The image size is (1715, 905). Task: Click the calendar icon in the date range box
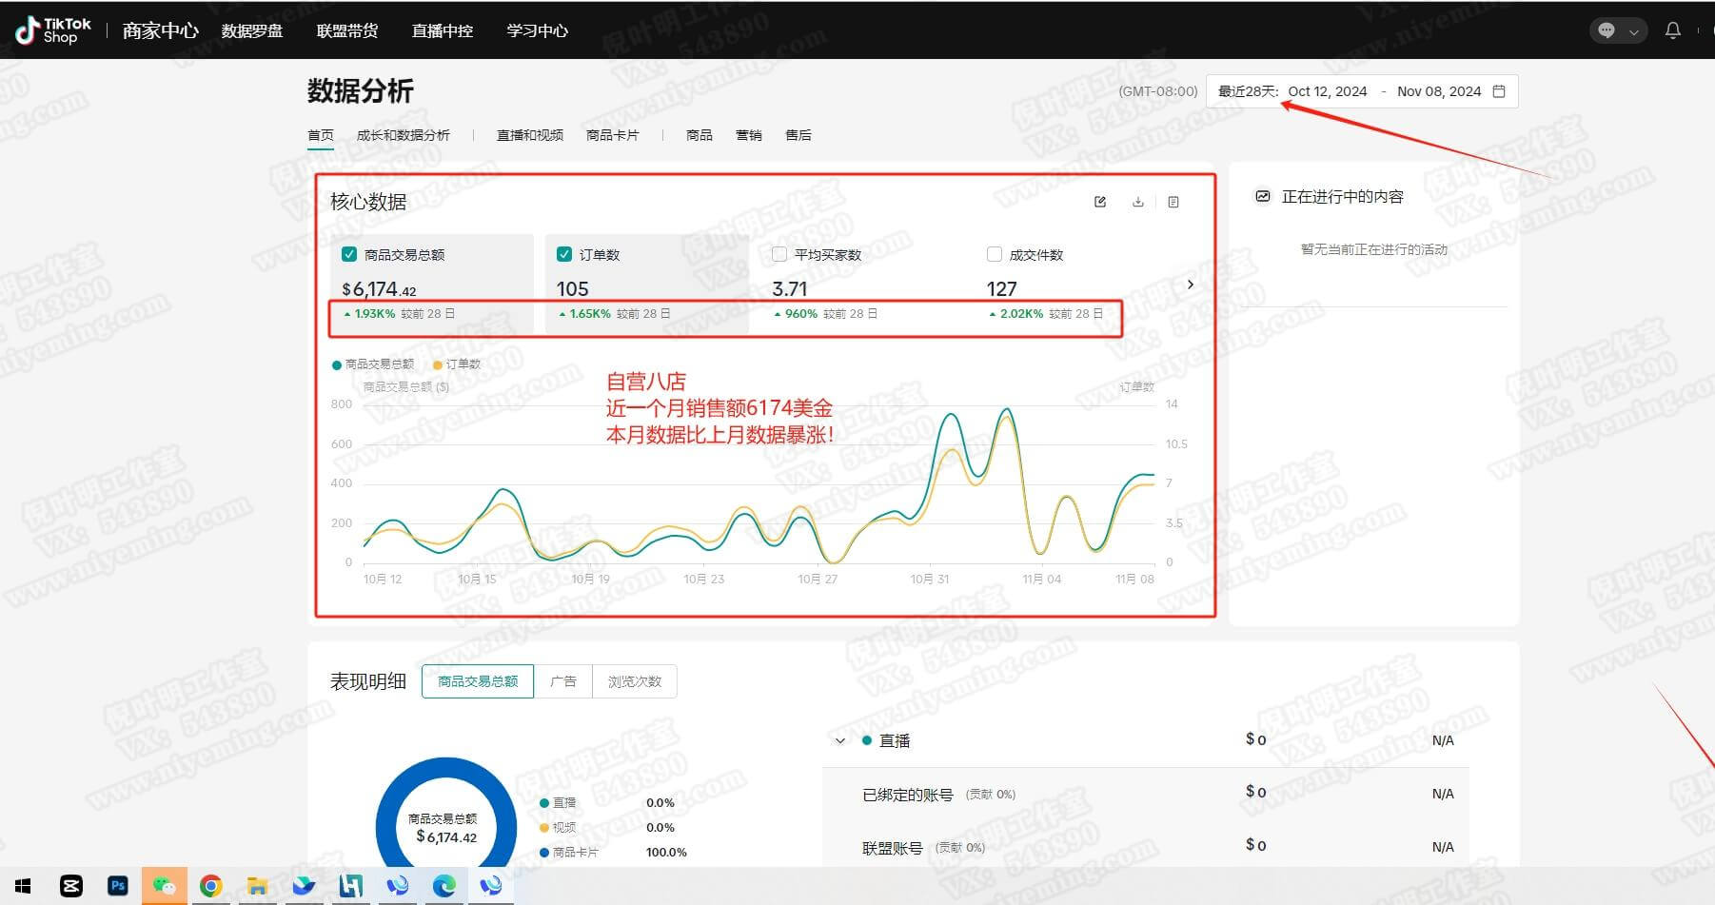tap(1499, 91)
